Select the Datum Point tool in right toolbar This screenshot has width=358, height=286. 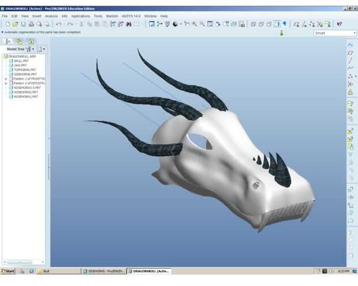coord(350,76)
